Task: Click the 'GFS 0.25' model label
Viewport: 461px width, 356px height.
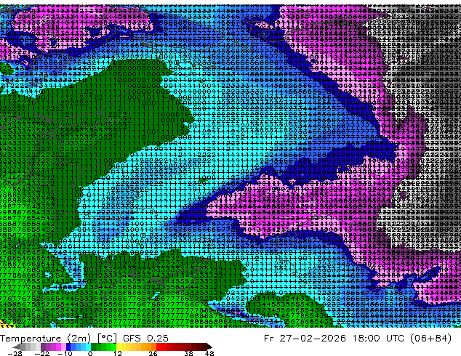Action: (x=145, y=339)
